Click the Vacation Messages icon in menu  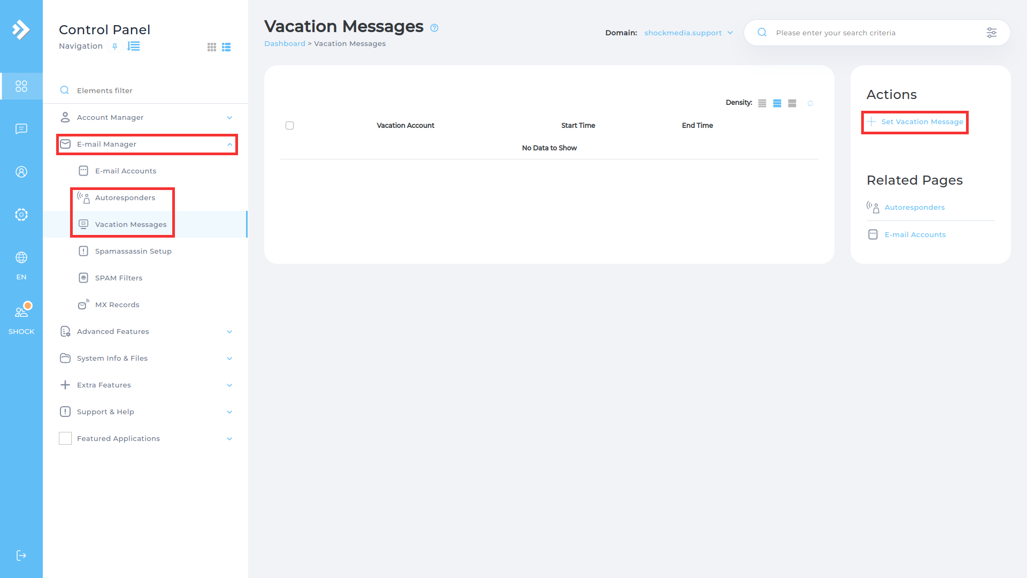point(83,224)
